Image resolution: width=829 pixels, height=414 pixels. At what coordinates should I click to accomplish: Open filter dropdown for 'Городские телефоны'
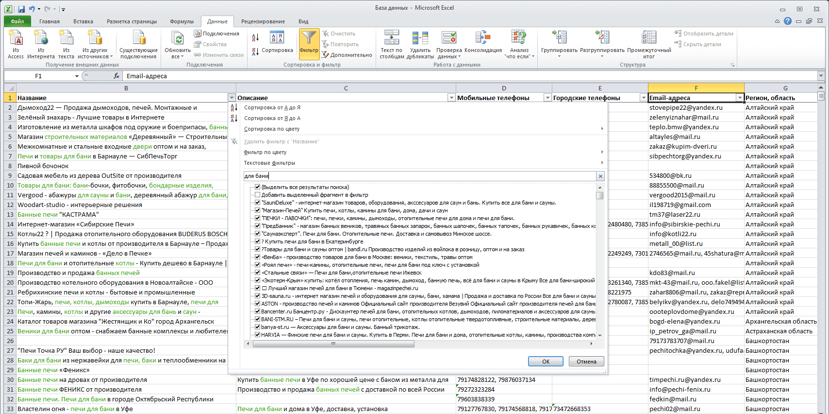[644, 98]
